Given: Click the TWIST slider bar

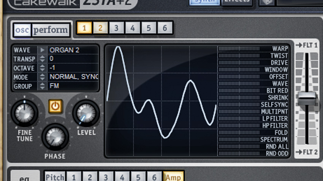Looking at the screenshot, I should [239, 56].
